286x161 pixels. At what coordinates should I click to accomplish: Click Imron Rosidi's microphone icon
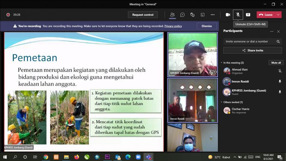coord(280,82)
